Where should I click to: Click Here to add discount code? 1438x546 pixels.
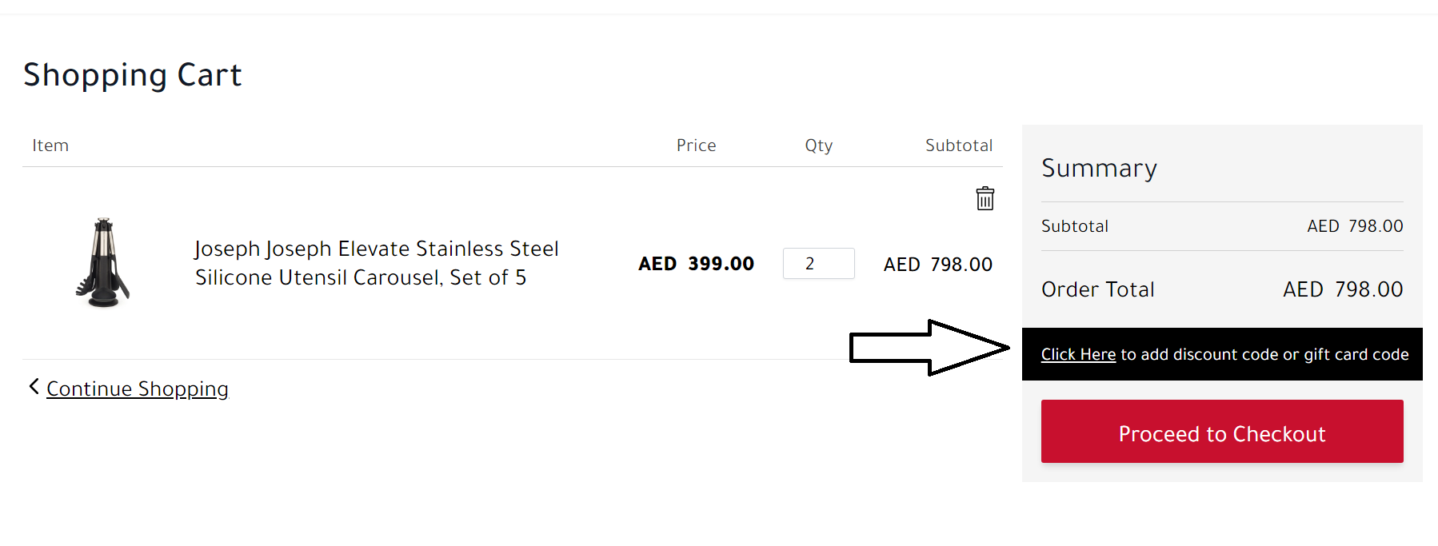tap(1077, 354)
